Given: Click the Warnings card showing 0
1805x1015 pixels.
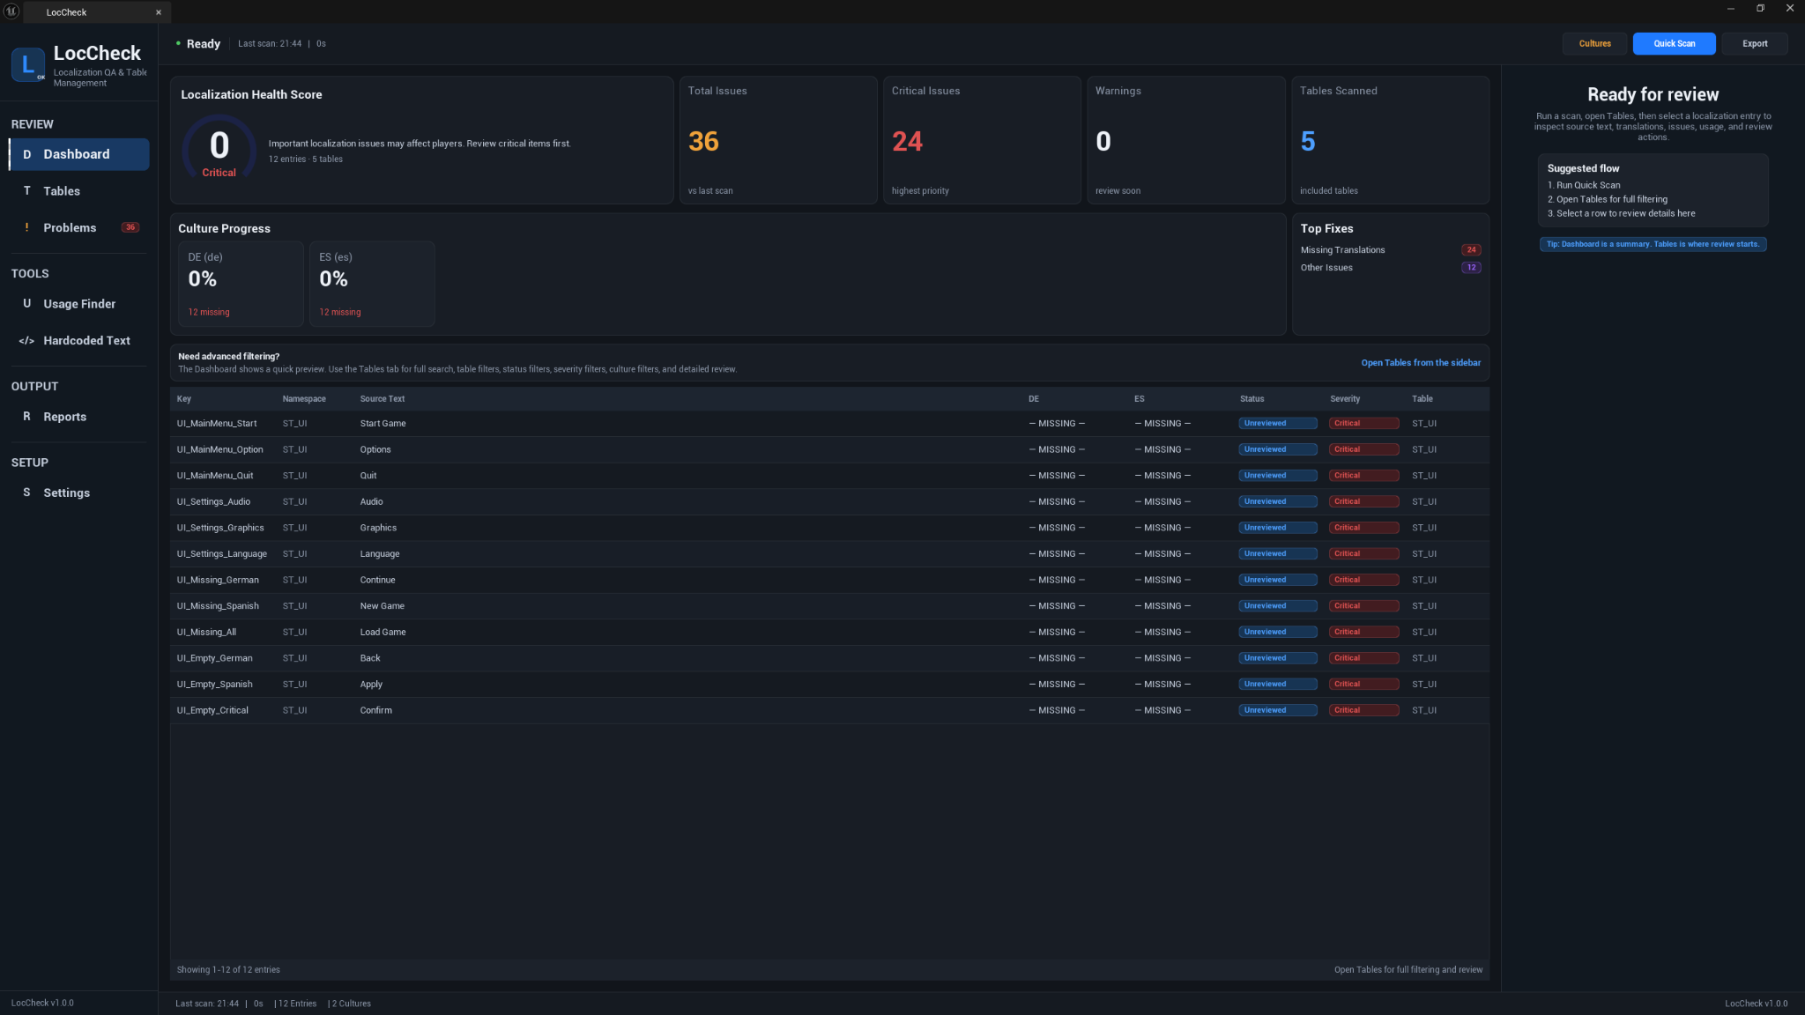Looking at the screenshot, I should (x=1186, y=140).
